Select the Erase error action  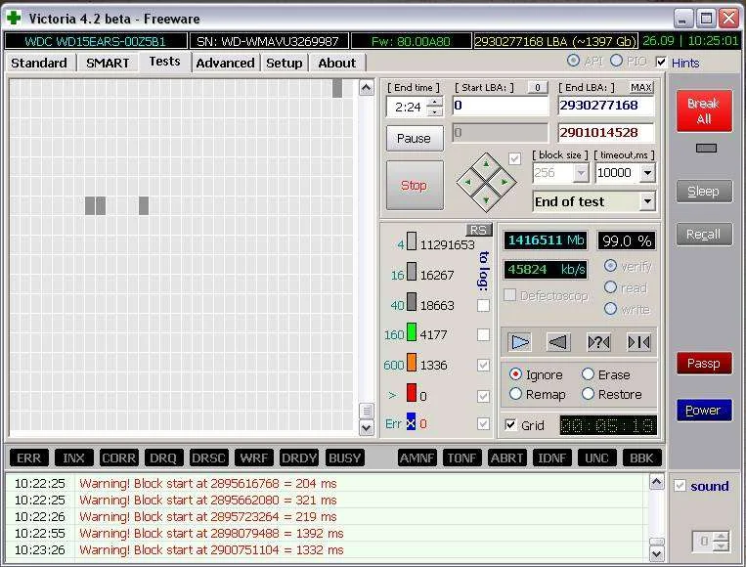588,374
